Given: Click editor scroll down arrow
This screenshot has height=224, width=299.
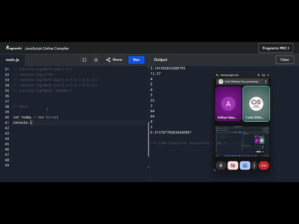Looking at the screenshot, I should point(149,167).
